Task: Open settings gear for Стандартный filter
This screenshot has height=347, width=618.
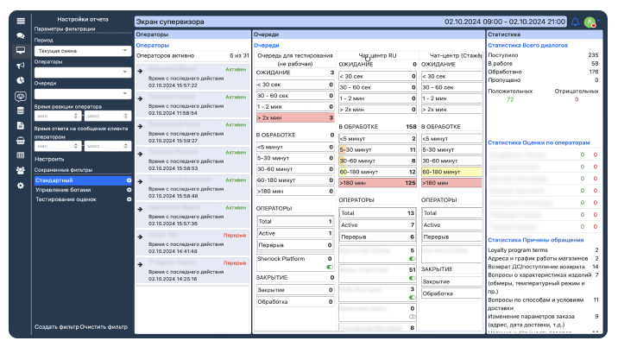Action: coord(129,180)
